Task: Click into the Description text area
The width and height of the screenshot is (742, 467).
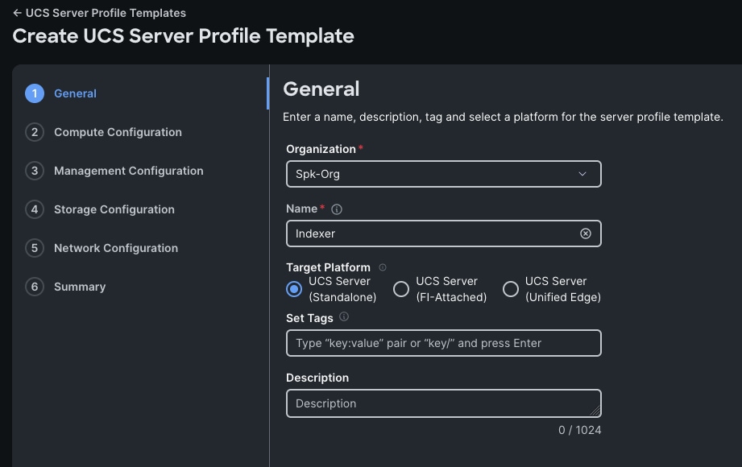Action: 443,403
